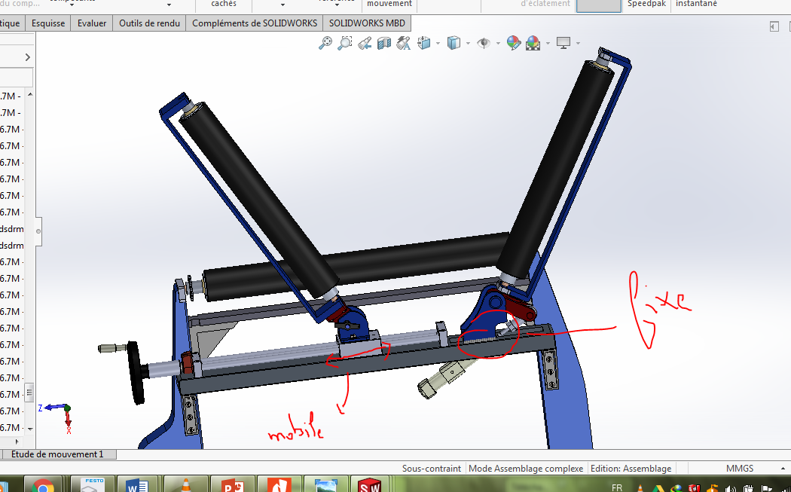
Task: Open the Apply Scene dropdown arrow
Action: (548, 44)
